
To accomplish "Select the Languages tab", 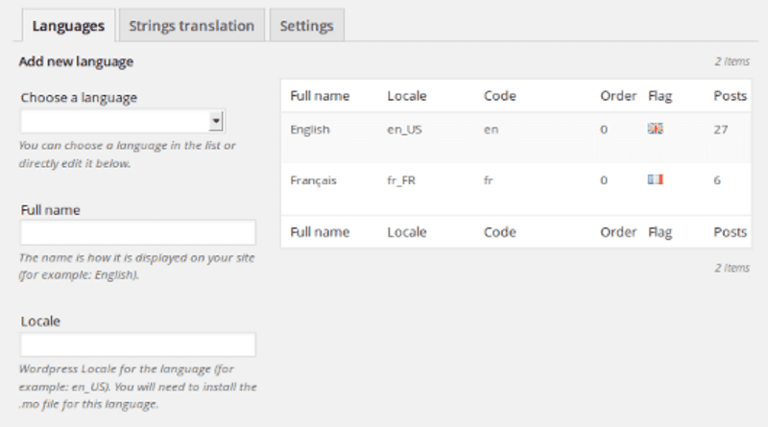I will tap(68, 26).
